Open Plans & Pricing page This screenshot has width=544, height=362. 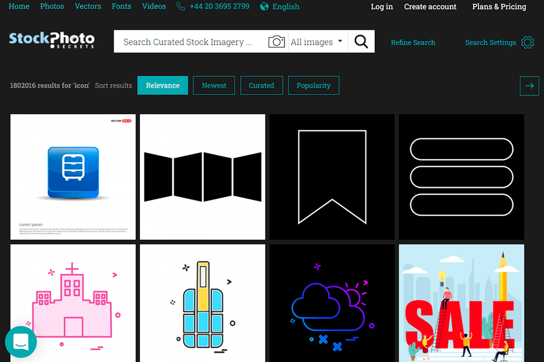coord(499,7)
